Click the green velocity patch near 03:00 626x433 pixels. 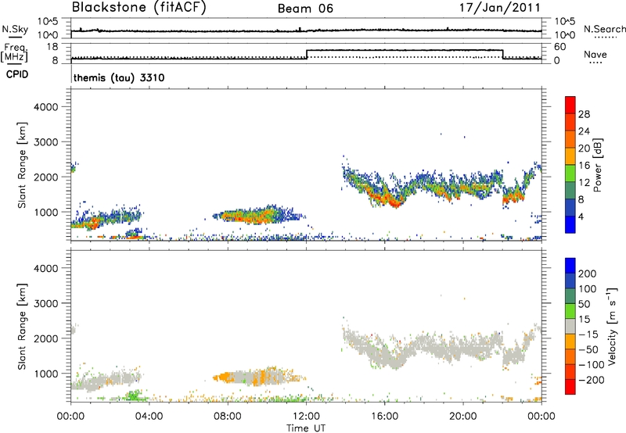pyautogui.click(x=133, y=395)
